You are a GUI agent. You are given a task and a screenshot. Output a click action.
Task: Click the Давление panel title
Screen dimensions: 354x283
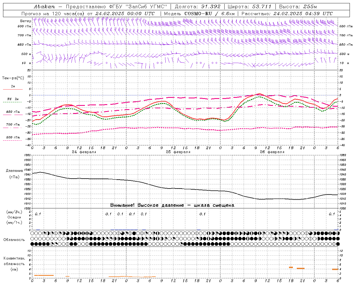click(x=14, y=171)
